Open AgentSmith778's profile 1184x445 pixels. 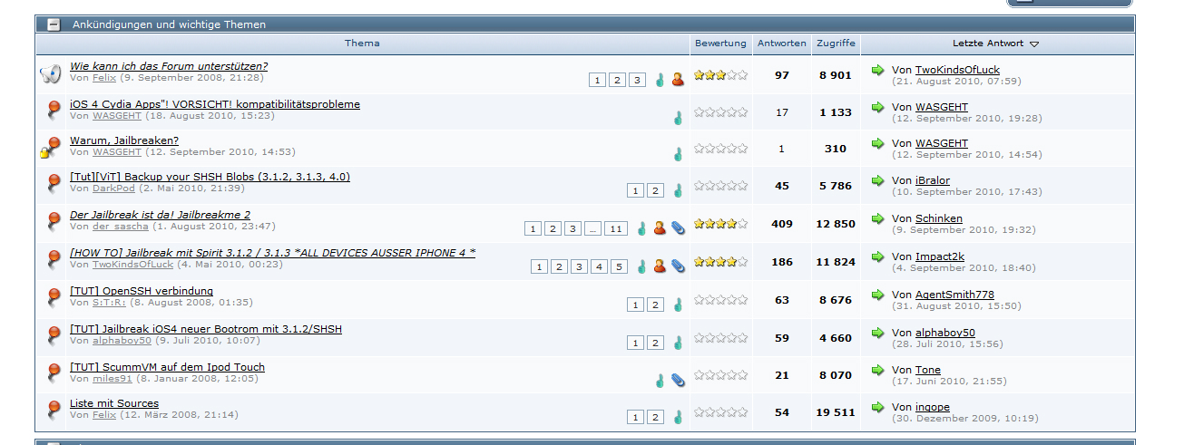click(954, 295)
